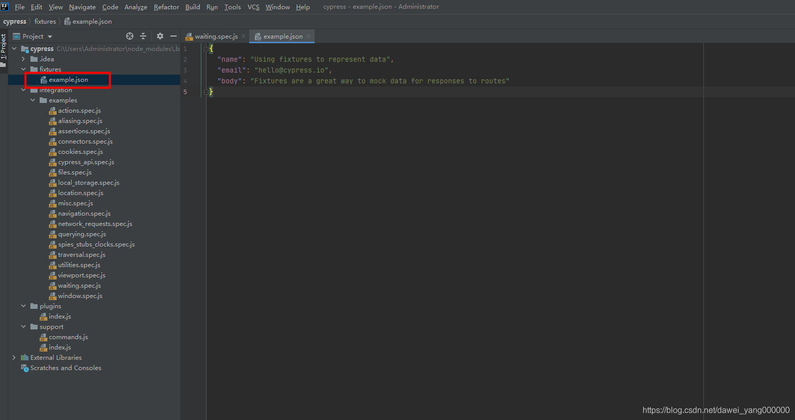Click the "email" key in the editor
795x420 pixels.
pyautogui.click(x=231, y=70)
